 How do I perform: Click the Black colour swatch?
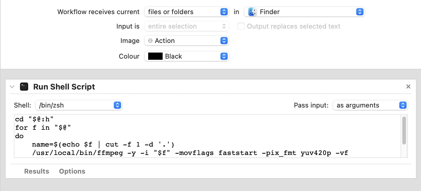(x=155, y=56)
